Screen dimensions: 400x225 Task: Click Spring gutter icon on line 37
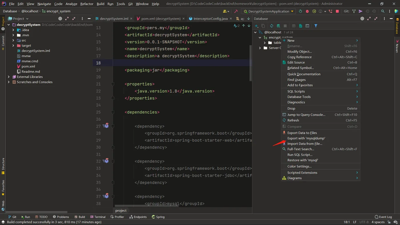coord(106,196)
